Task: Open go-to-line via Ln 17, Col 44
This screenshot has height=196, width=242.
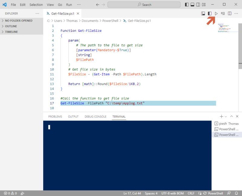Action: pos(132,193)
